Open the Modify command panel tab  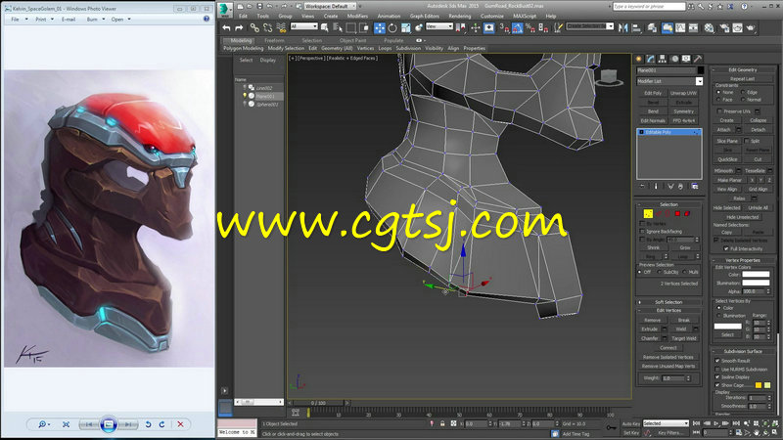click(x=651, y=59)
